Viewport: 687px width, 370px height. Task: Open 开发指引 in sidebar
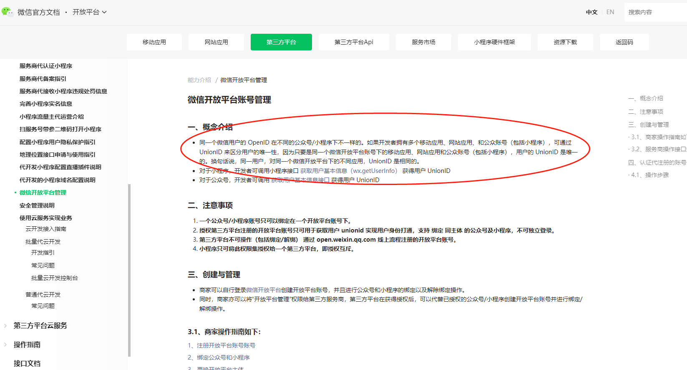click(x=43, y=252)
